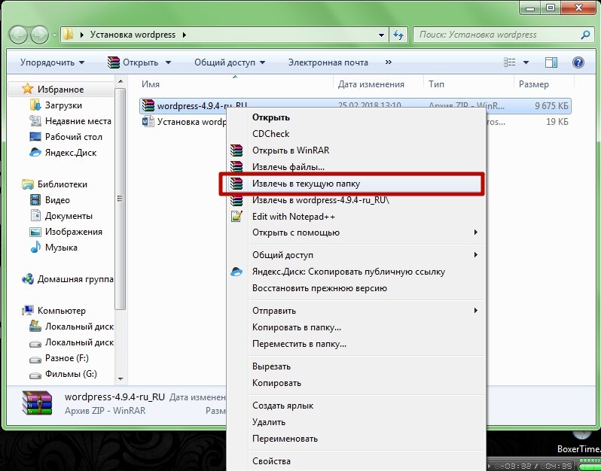Click the Back navigation button
This screenshot has height=471, width=601.
pyautogui.click(x=18, y=35)
